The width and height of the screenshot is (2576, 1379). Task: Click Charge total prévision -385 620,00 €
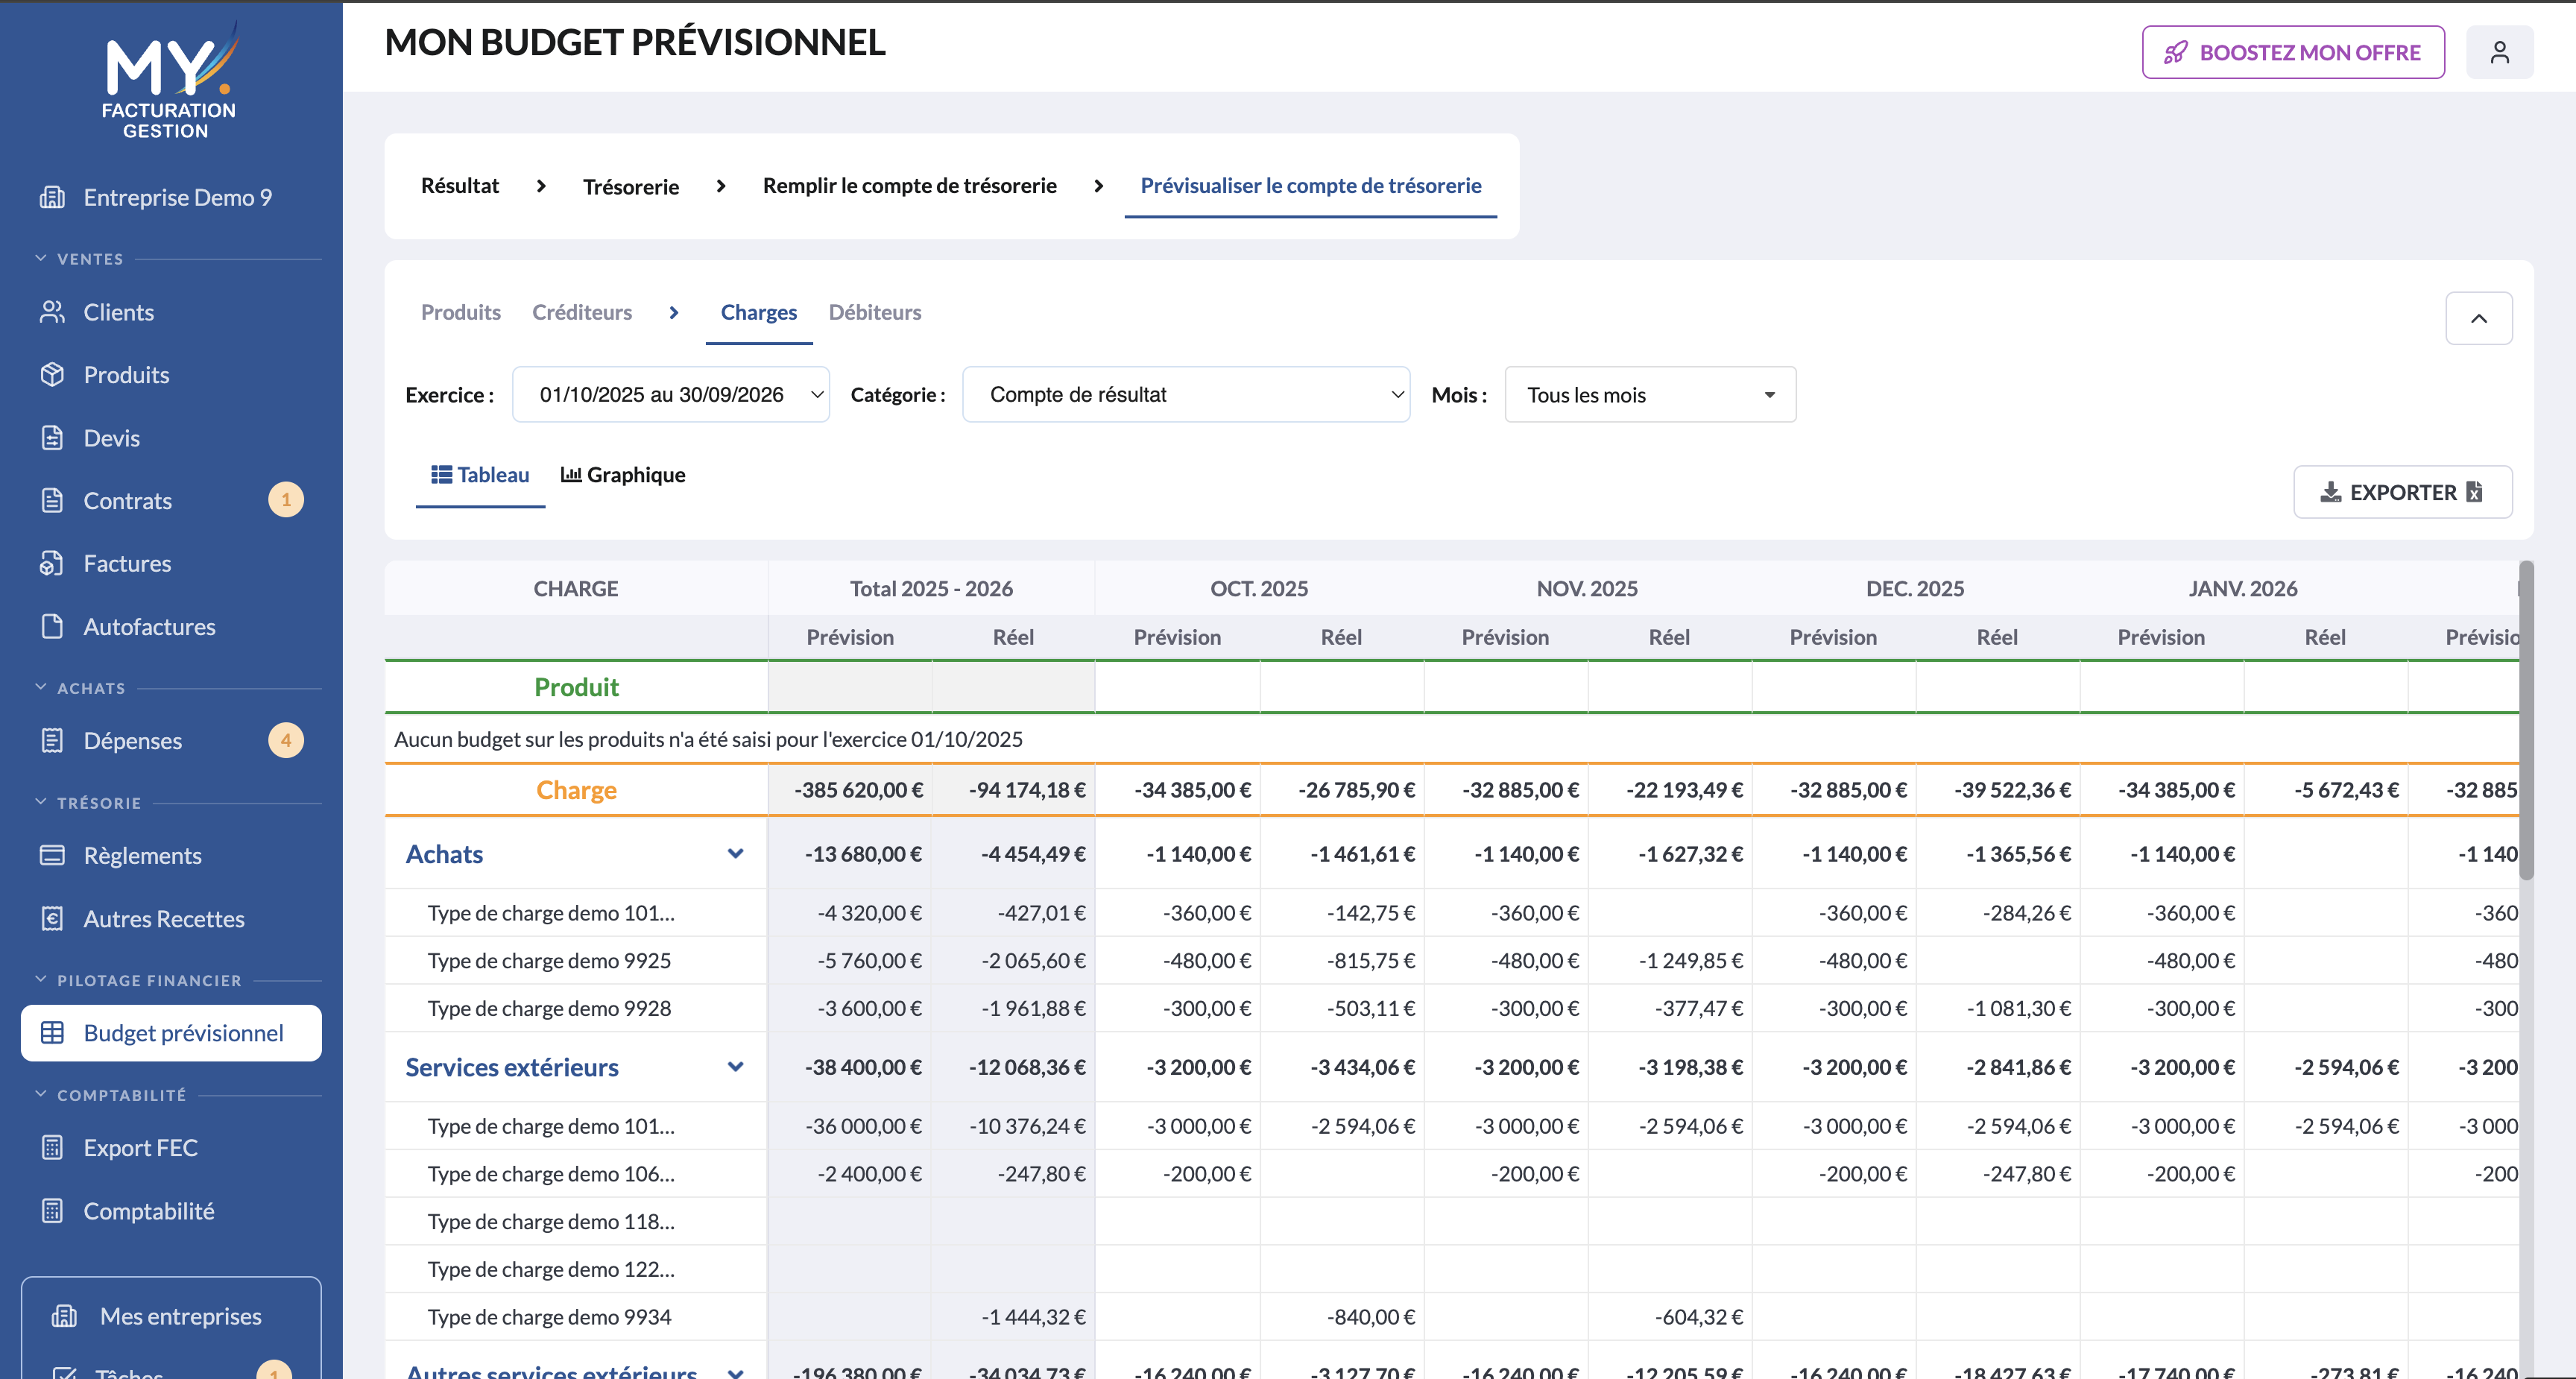click(858, 789)
